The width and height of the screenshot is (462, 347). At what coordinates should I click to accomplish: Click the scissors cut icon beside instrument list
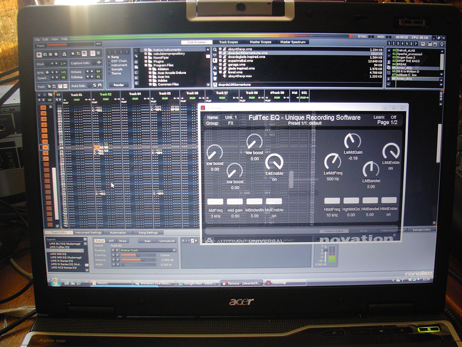pyautogui.click(x=389, y=62)
